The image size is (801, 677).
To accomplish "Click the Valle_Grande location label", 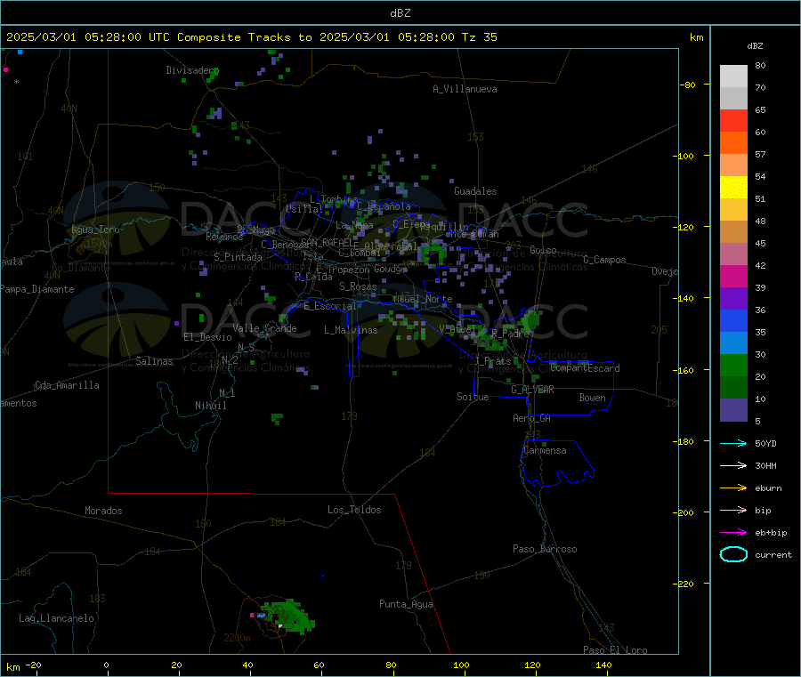I will pos(264,328).
